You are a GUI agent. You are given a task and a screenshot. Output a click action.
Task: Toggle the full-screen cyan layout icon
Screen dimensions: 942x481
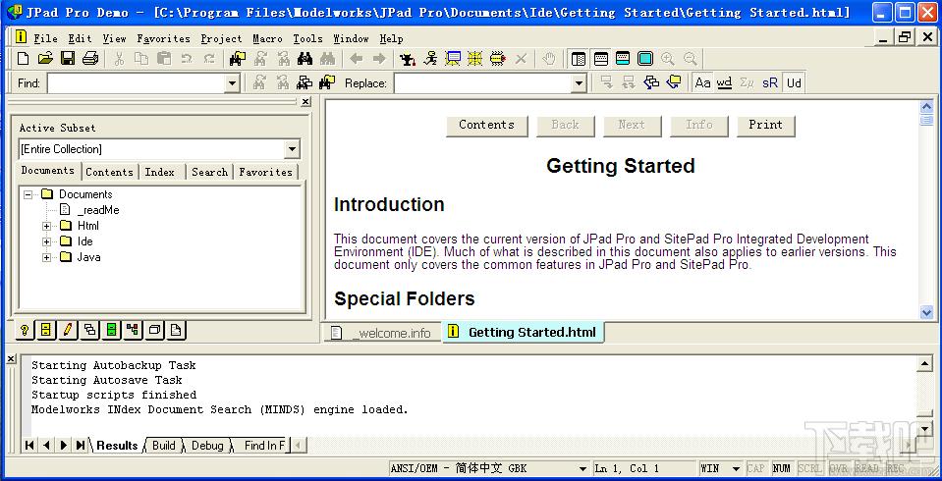pos(645,58)
